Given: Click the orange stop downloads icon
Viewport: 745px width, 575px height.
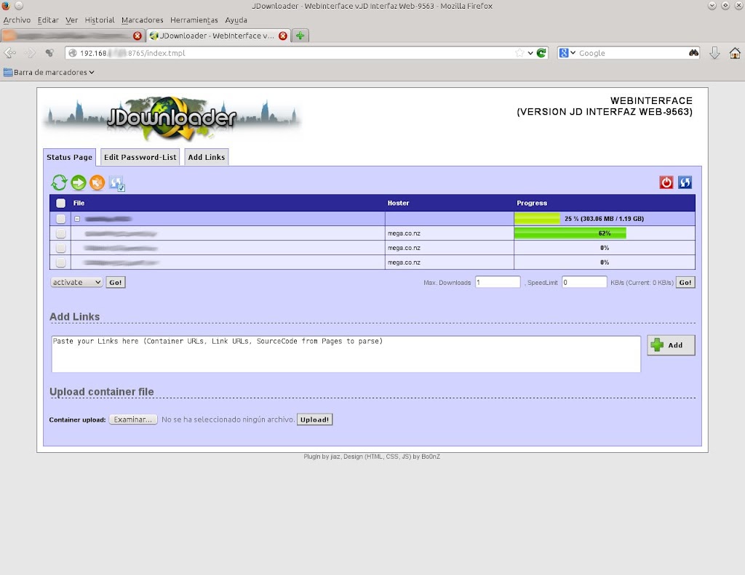Looking at the screenshot, I should (x=97, y=183).
